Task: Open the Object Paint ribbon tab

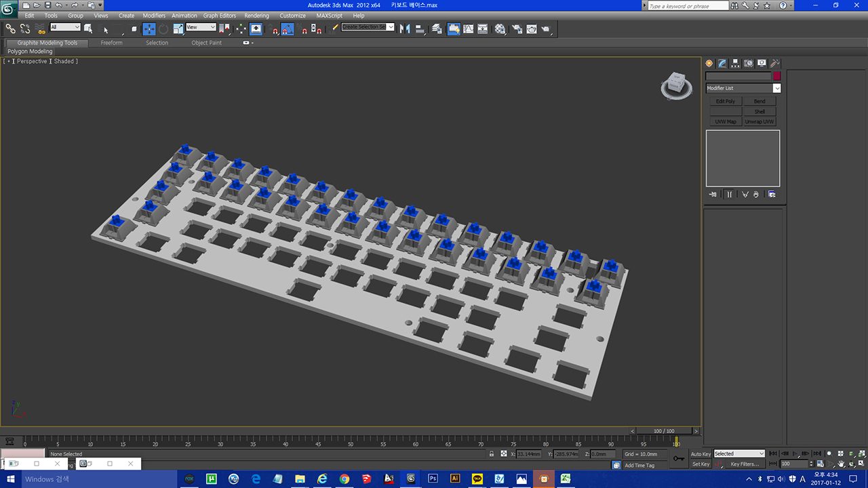Action: point(206,43)
